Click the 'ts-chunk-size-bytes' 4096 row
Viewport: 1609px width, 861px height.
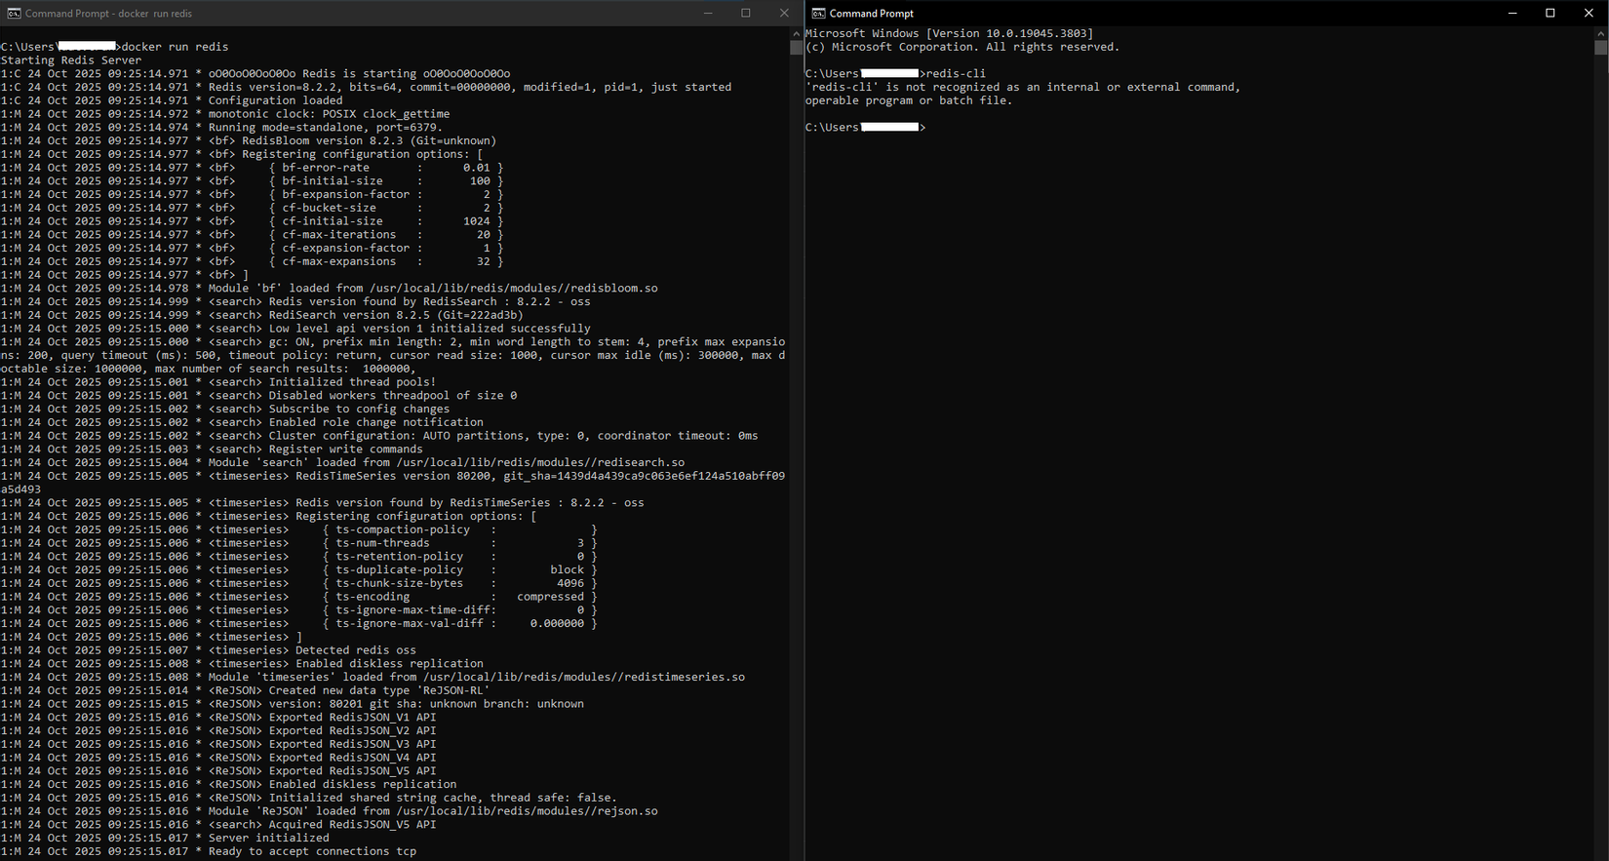coord(299,583)
